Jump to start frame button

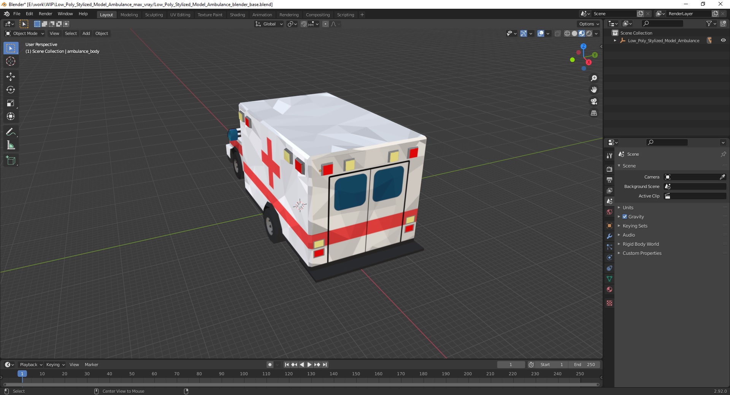287,365
